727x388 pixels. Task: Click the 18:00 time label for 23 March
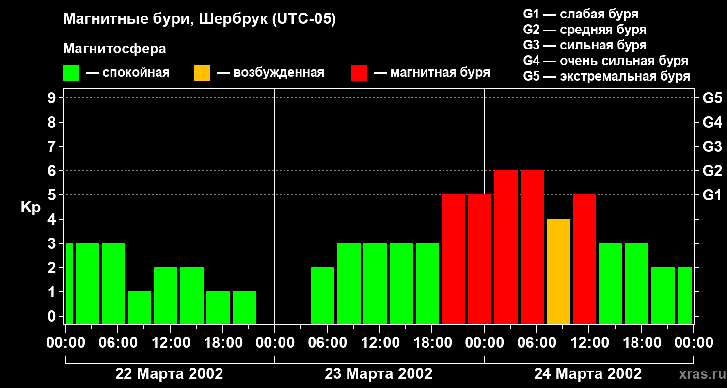pos(432,342)
